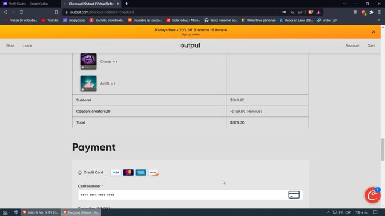Dismiss the orange Arcade promo banner
Screen dimensions: 385x216
pos(374,32)
